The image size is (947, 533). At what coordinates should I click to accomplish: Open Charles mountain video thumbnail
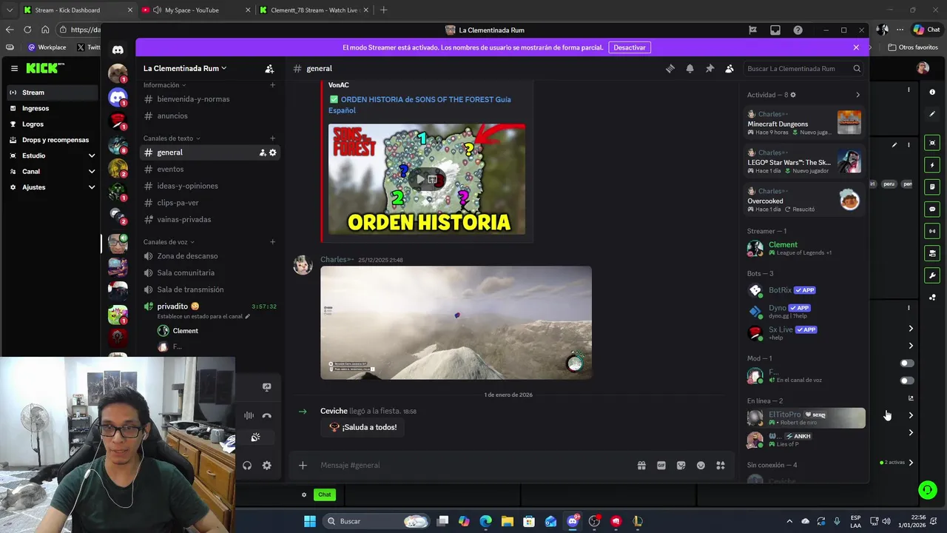click(456, 323)
